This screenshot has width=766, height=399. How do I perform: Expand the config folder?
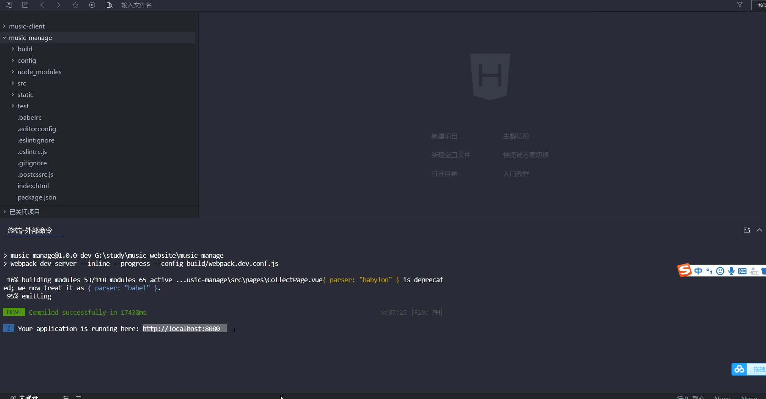[13, 60]
